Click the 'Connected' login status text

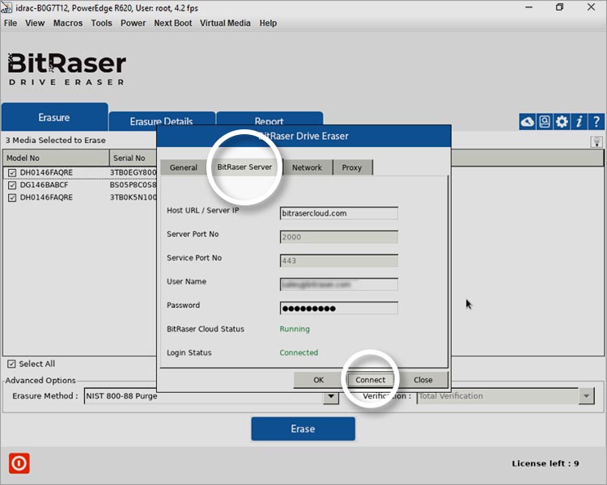(299, 352)
